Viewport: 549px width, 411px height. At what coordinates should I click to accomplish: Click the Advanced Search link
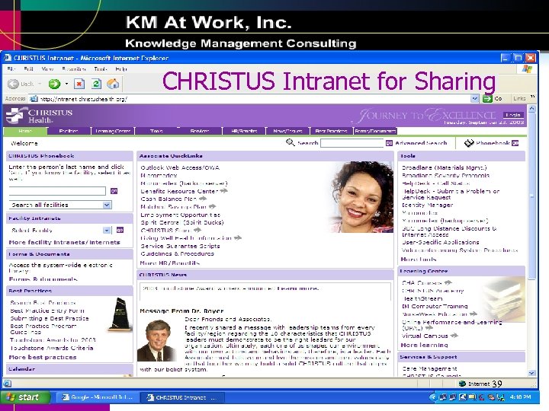point(421,143)
